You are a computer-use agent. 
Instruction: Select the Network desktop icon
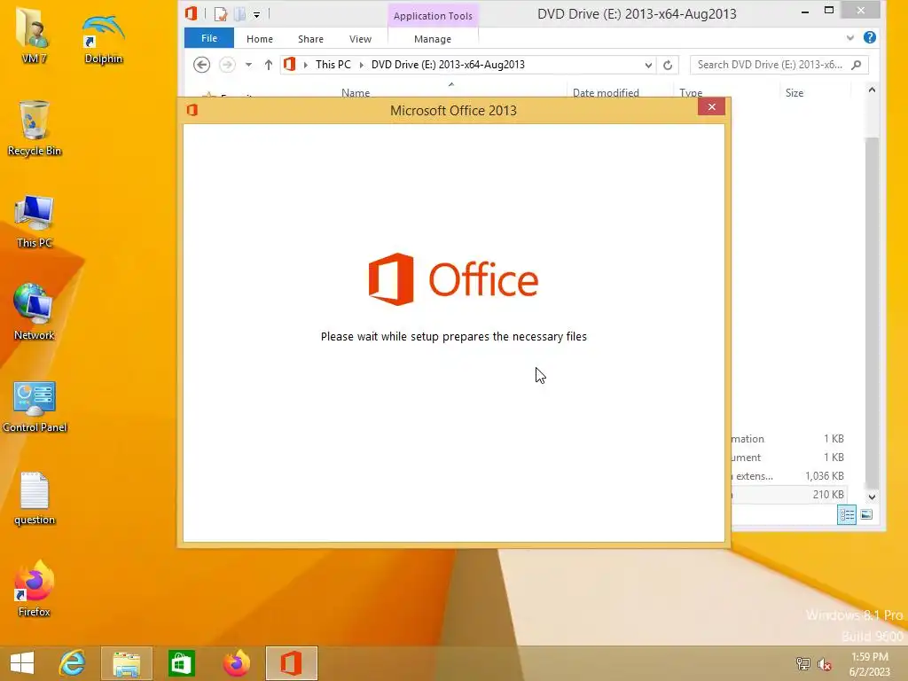34,313
